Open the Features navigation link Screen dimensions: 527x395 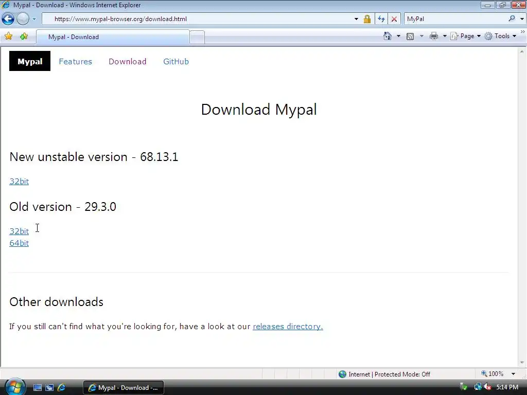[x=75, y=62]
